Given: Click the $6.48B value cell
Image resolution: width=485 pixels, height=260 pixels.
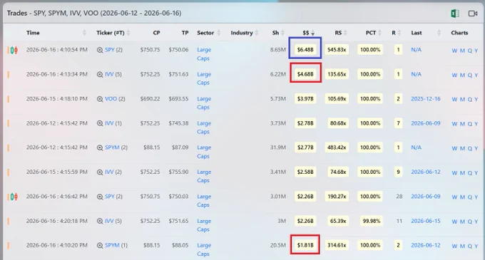Looking at the screenshot, I should [305, 50].
